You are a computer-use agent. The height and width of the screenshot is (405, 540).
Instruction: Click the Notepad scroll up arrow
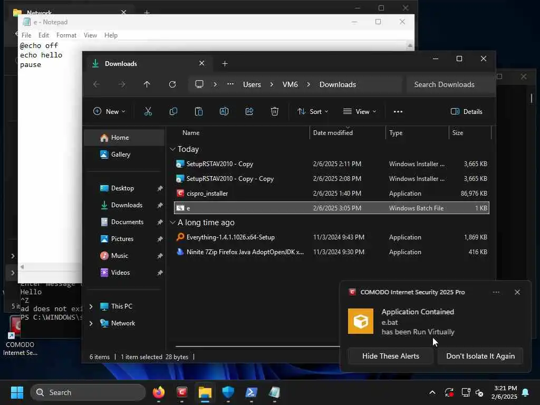[x=410, y=45]
